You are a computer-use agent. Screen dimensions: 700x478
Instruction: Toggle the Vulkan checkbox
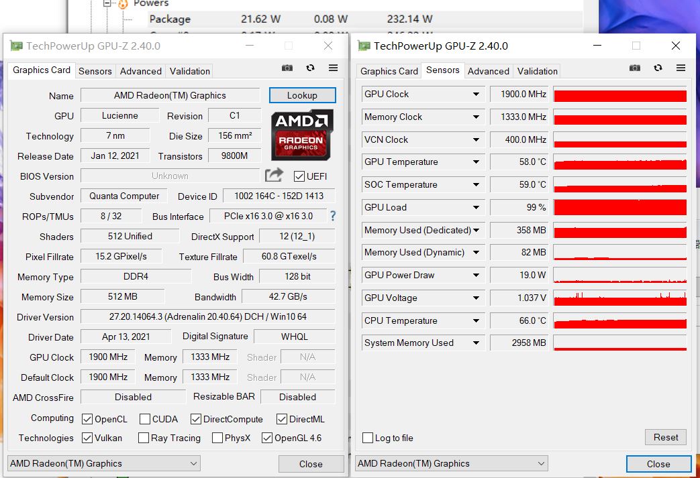pyautogui.click(x=87, y=438)
